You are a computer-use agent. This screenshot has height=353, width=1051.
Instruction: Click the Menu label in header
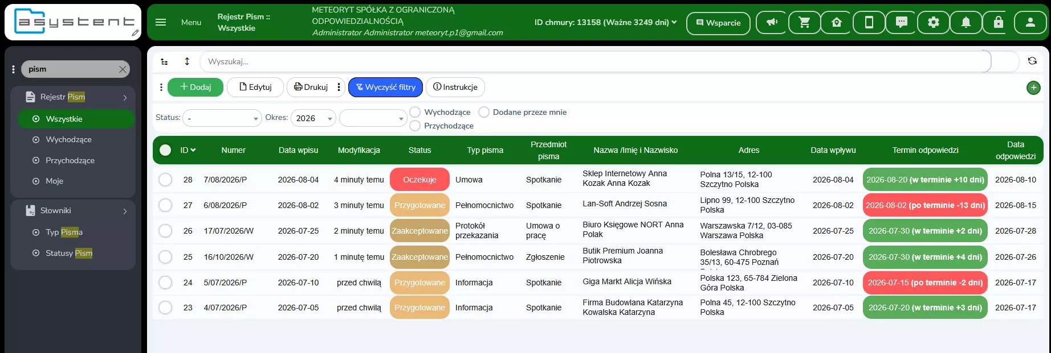191,22
